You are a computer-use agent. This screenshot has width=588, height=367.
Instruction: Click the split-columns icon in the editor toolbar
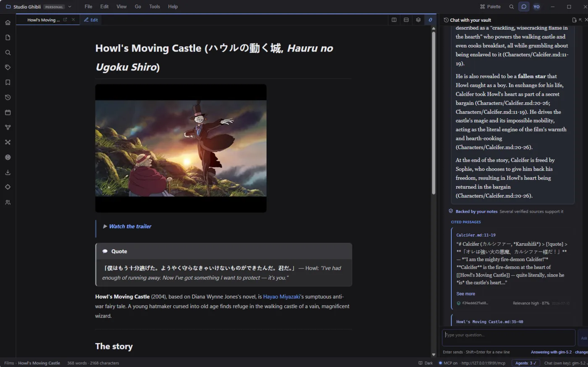(394, 20)
